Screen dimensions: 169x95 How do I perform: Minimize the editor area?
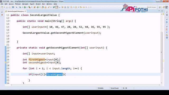pos(159,11)
